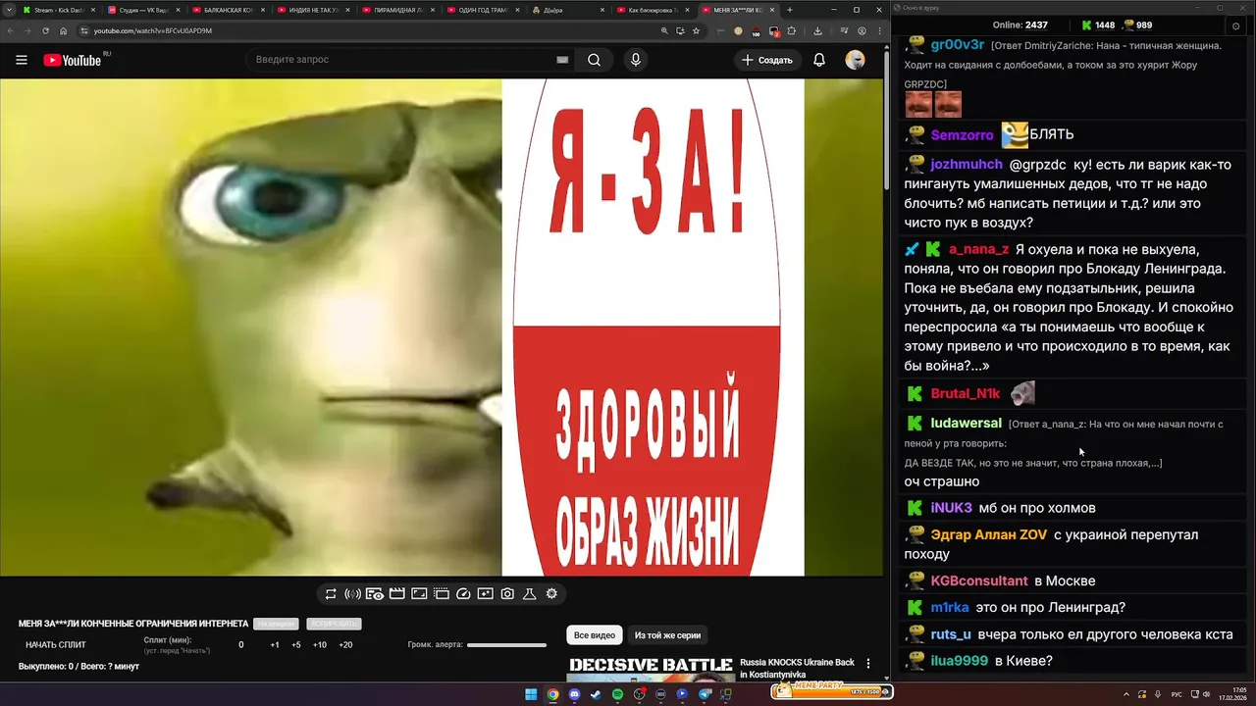Take a screenshot with the camera icon
Viewport: 1256px width, 706px height.
pyautogui.click(x=507, y=594)
